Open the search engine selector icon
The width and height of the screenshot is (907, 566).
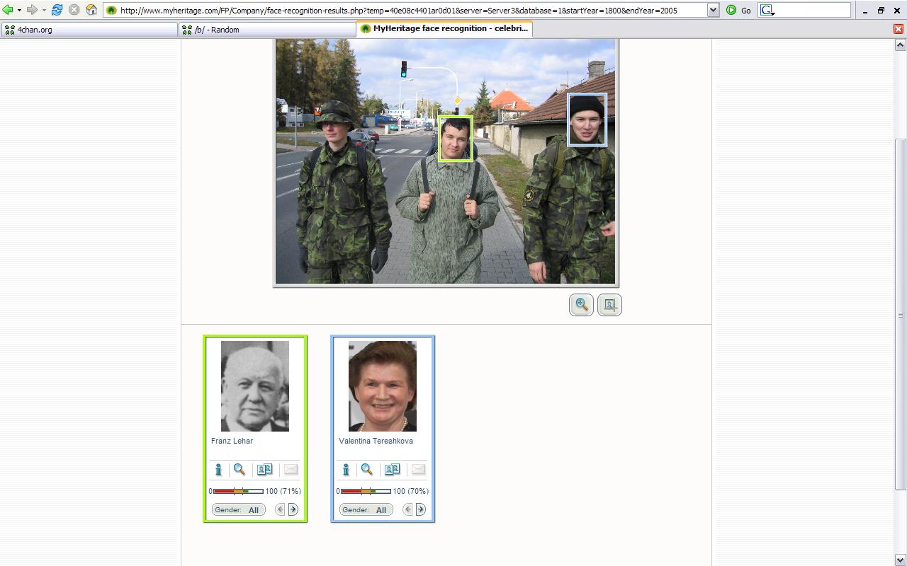pyautogui.click(x=767, y=10)
